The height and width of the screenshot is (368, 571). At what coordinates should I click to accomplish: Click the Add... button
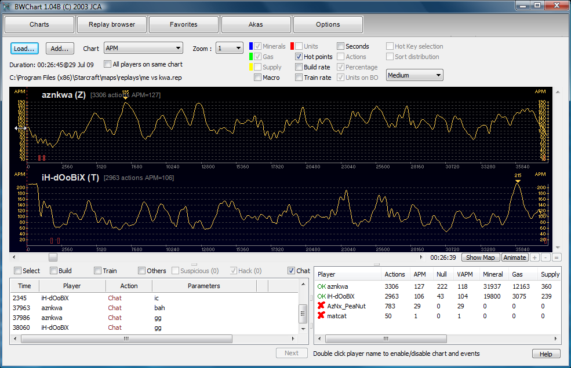[60, 49]
